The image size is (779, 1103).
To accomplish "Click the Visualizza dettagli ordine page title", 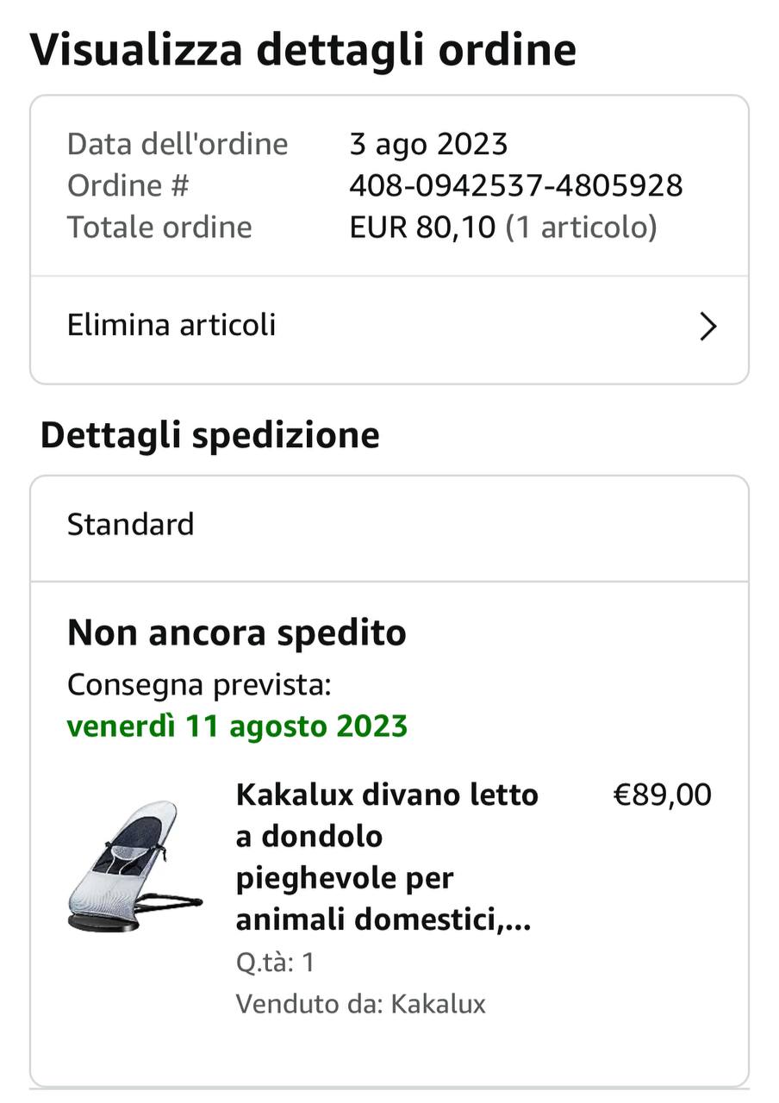I will coord(302,50).
